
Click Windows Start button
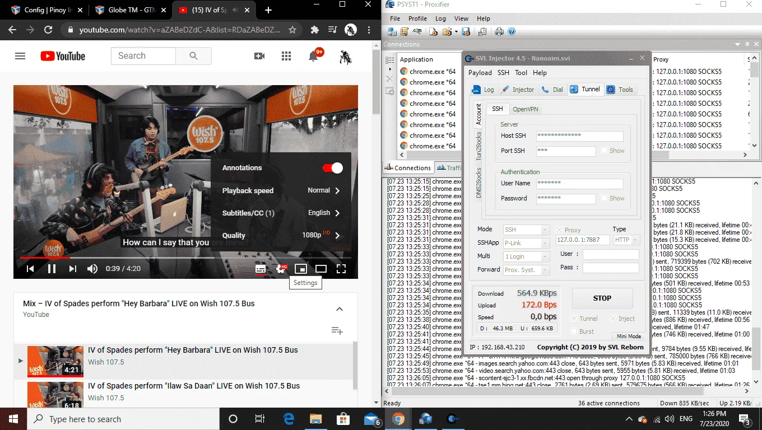click(x=13, y=419)
